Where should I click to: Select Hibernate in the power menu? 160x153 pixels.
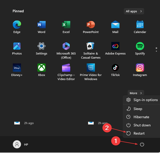(142, 117)
